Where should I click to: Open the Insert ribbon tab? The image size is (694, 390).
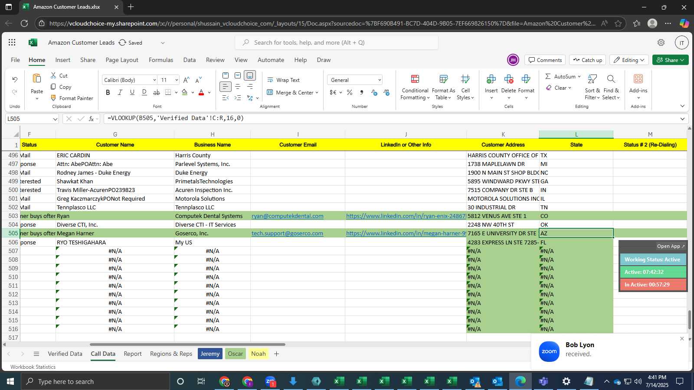(x=63, y=60)
